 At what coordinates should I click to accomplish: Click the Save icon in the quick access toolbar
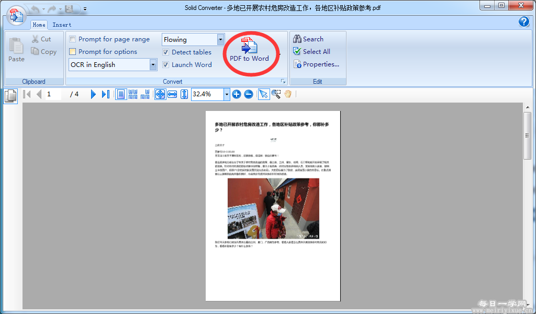(70, 9)
